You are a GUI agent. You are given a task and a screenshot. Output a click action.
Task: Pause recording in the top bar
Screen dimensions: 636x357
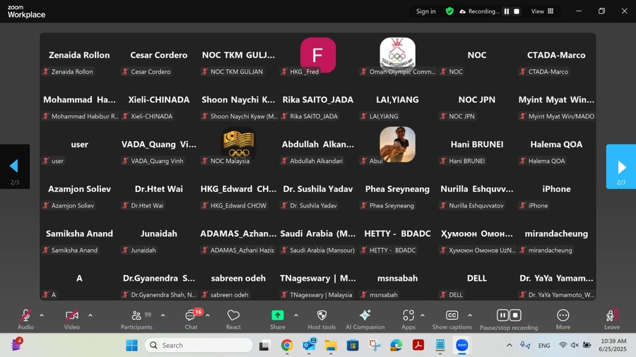[x=506, y=11]
